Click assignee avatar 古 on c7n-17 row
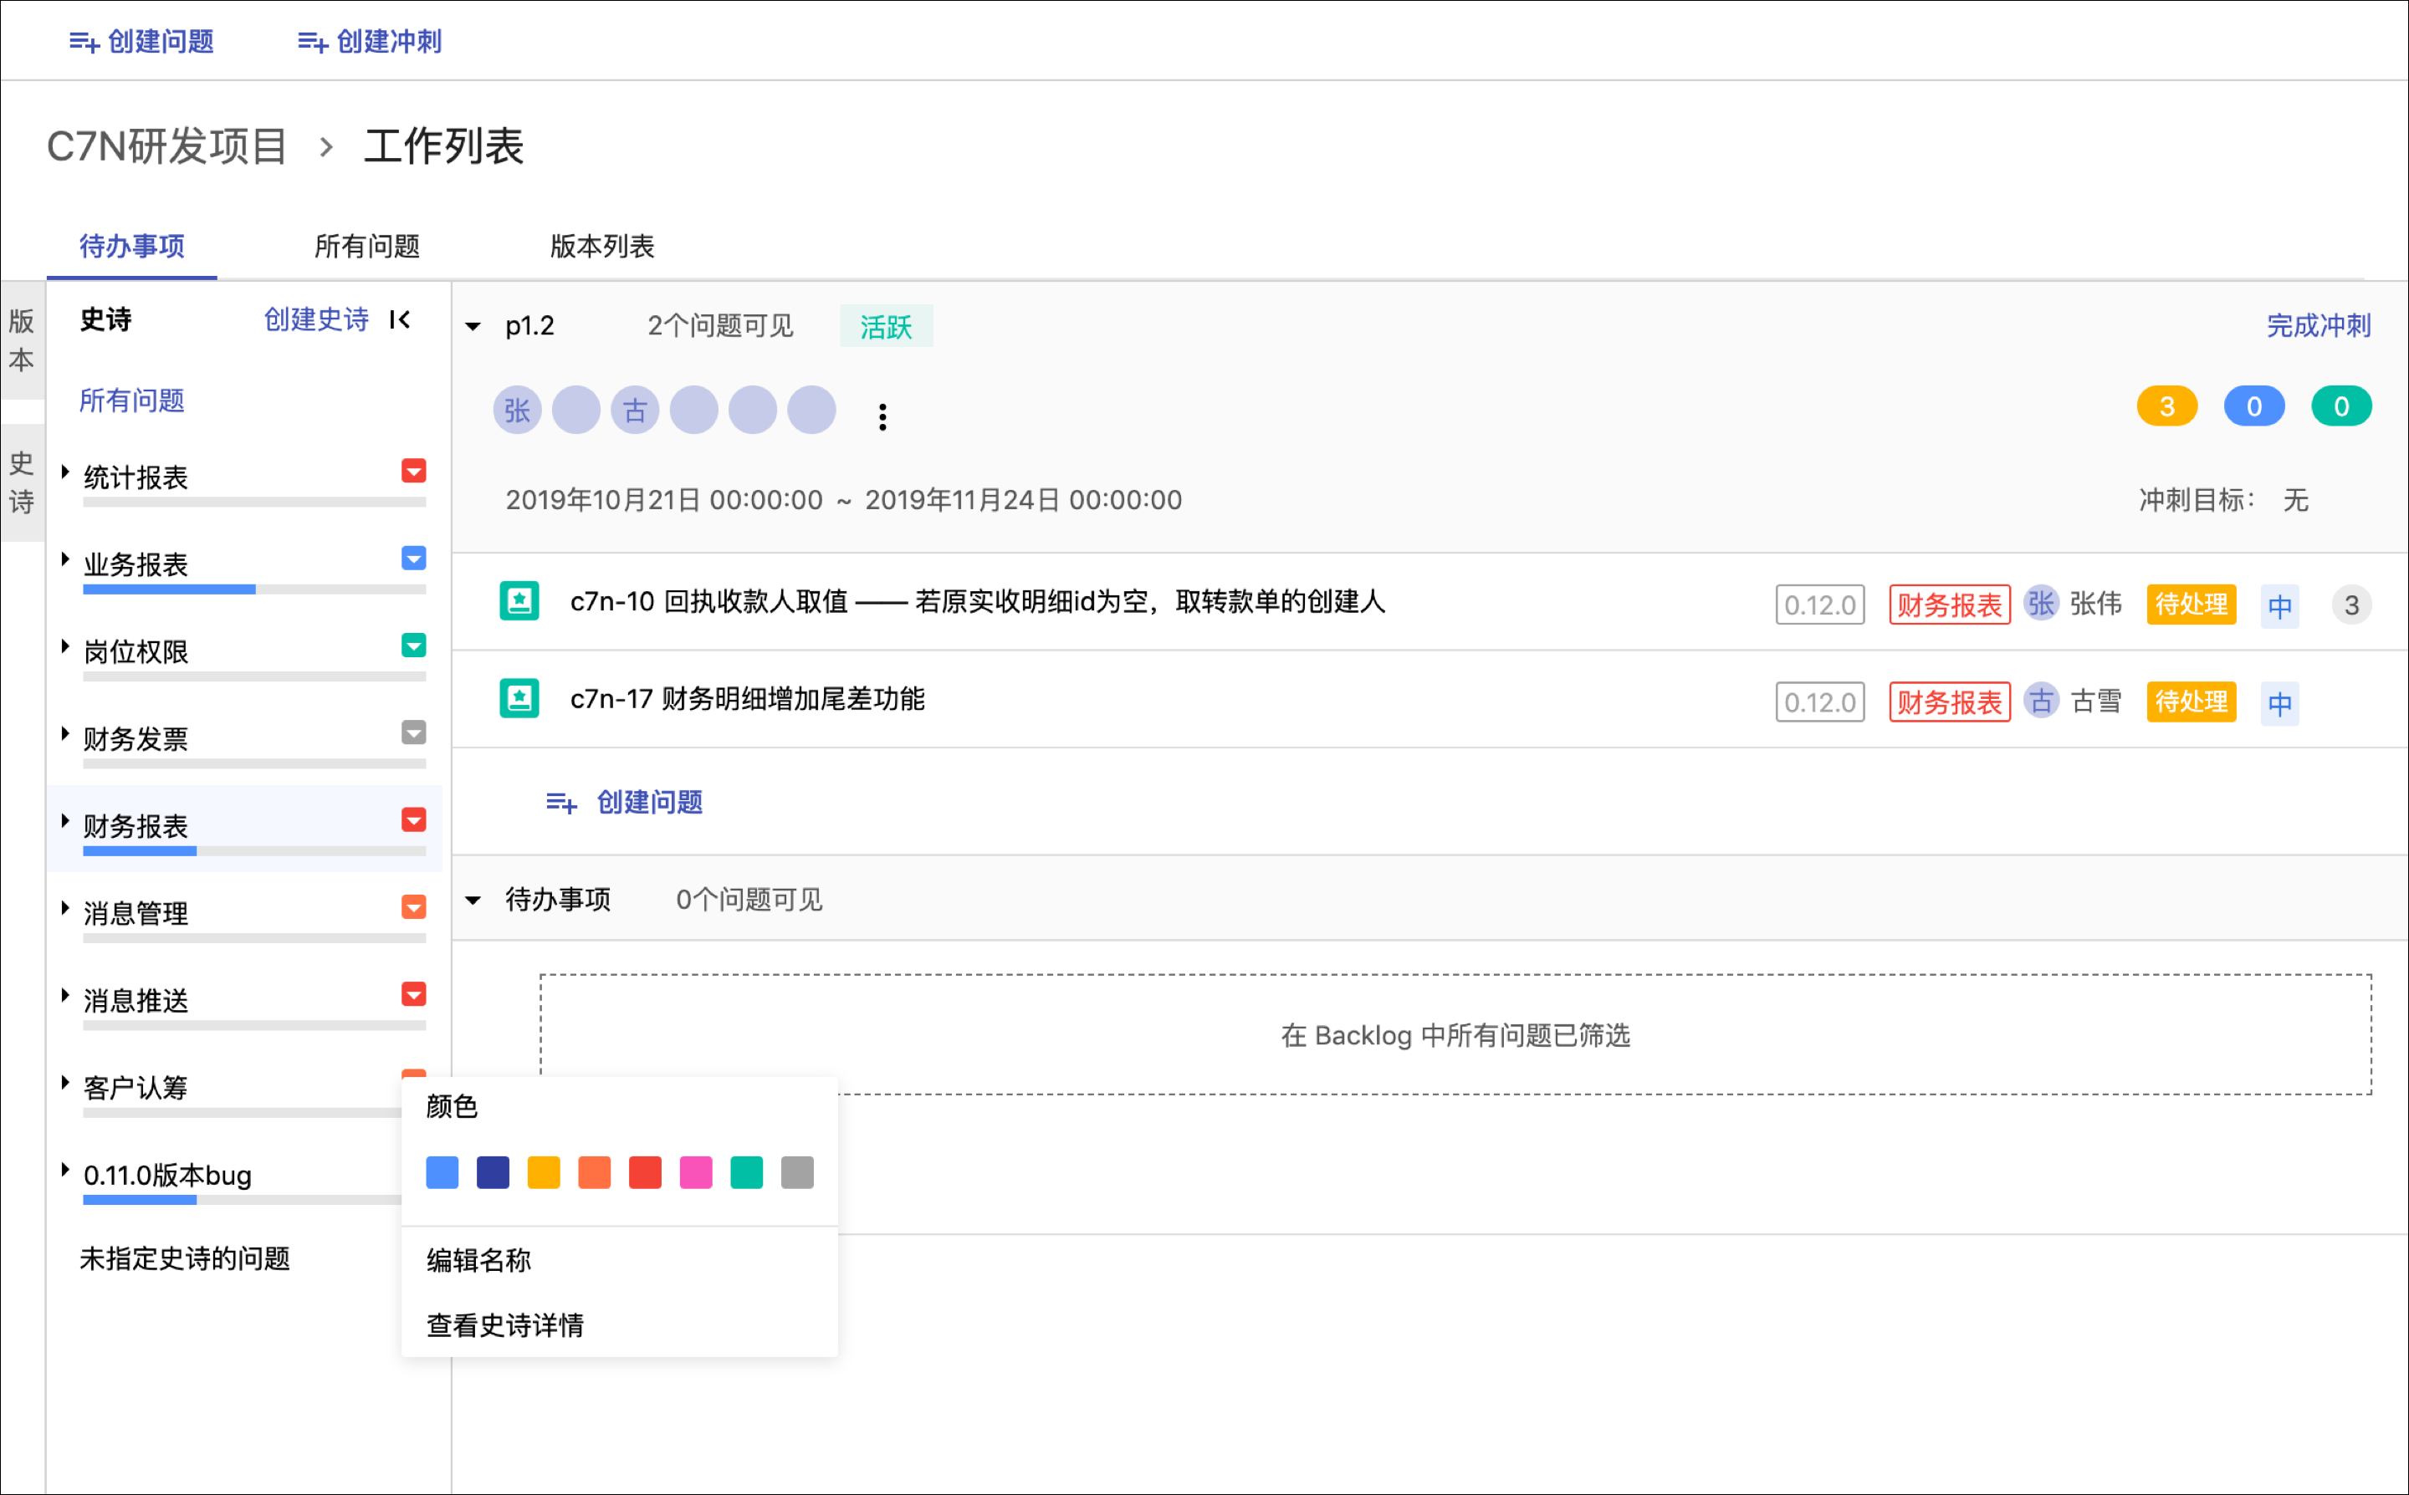Image resolution: width=2409 pixels, height=1495 pixels. [x=2041, y=701]
